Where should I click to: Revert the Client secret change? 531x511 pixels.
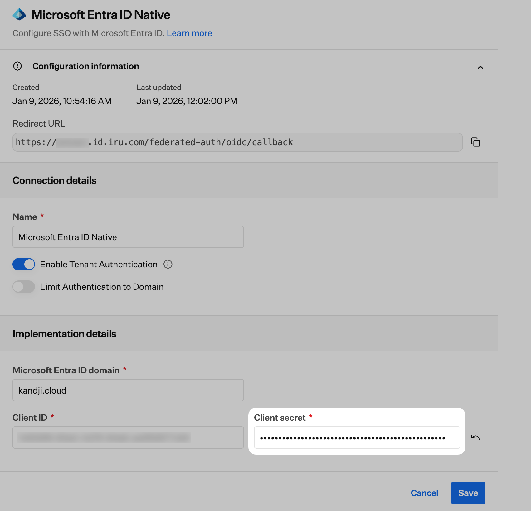pos(475,437)
